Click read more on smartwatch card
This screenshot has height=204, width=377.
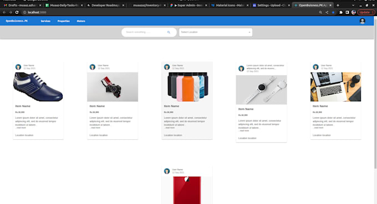[x=244, y=130]
